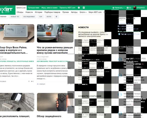Open the РАССУЖДЕНИЯ category label
This screenshot has width=147, height=118.
tap(43, 57)
